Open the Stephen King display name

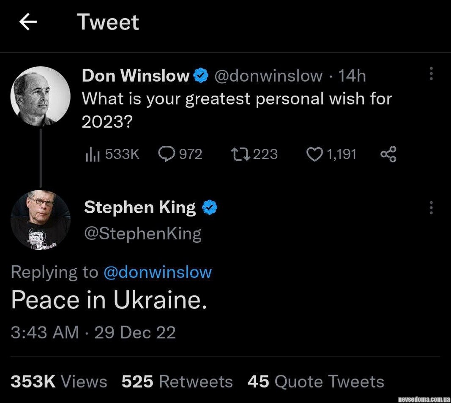click(x=140, y=207)
